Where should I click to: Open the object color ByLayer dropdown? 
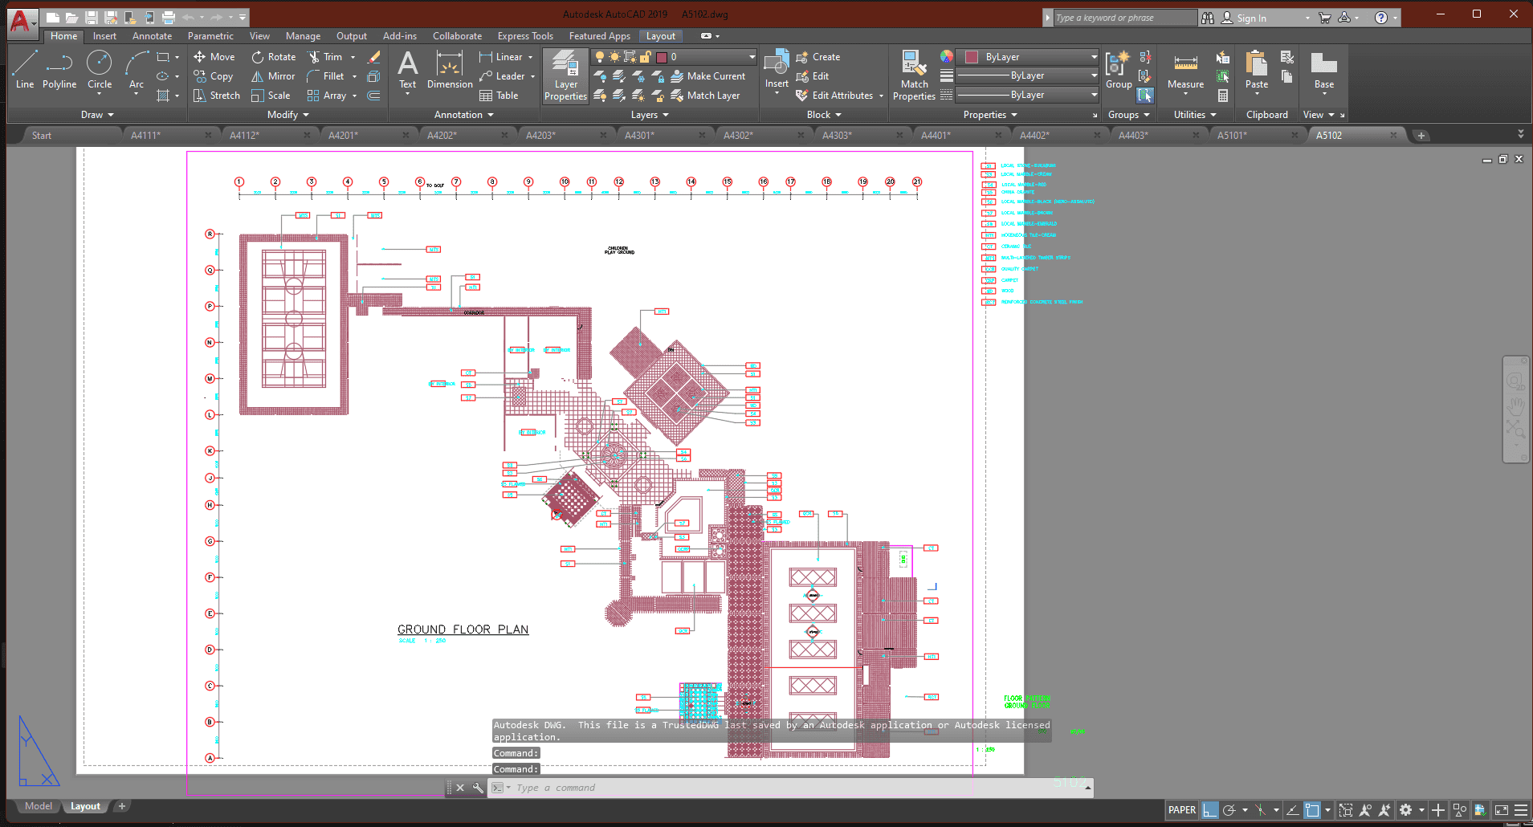coord(1094,57)
